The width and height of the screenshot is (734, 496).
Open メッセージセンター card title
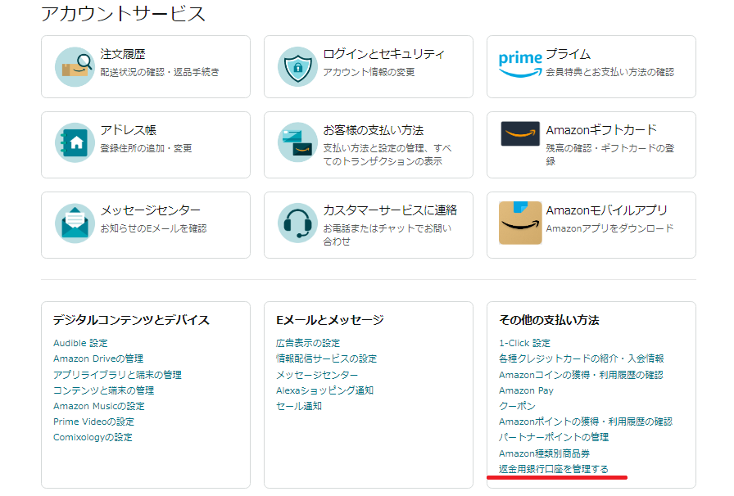click(x=151, y=210)
